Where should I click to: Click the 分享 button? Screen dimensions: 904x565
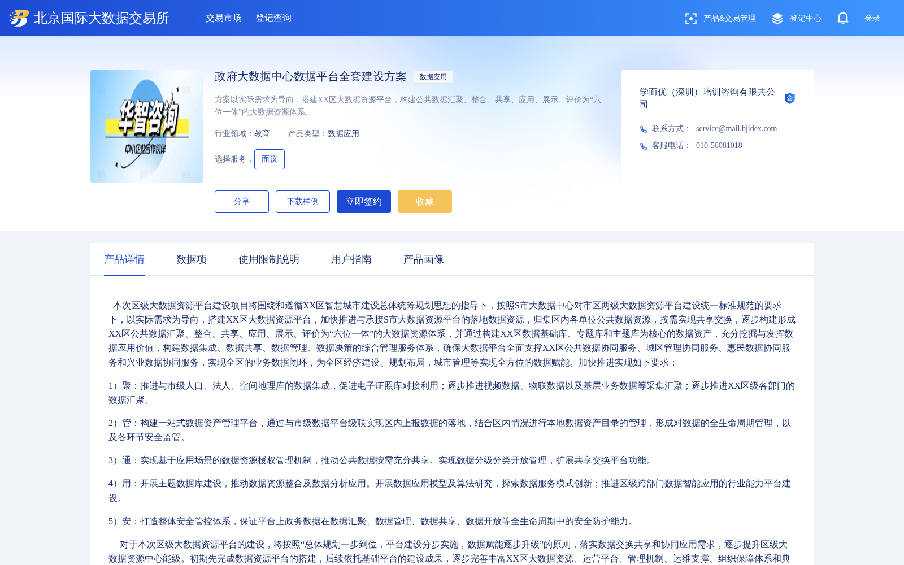[242, 202]
